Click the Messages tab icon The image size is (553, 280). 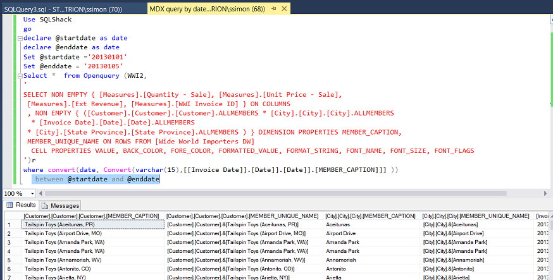pyautogui.click(x=45, y=205)
